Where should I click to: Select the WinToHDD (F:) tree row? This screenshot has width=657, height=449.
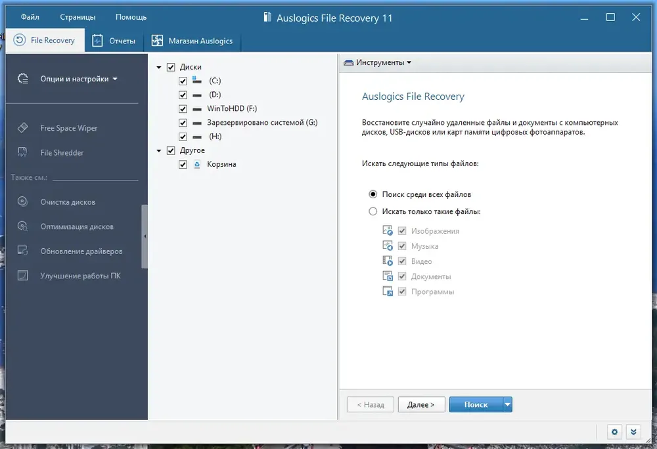232,109
